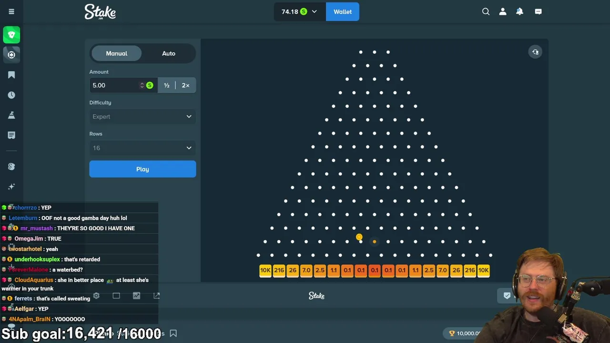Open the 74.18 balance currency dropdown
Screen dimensions: 610x343
click(300, 11)
